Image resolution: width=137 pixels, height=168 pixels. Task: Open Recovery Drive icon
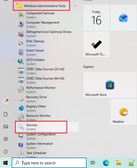click(21, 100)
